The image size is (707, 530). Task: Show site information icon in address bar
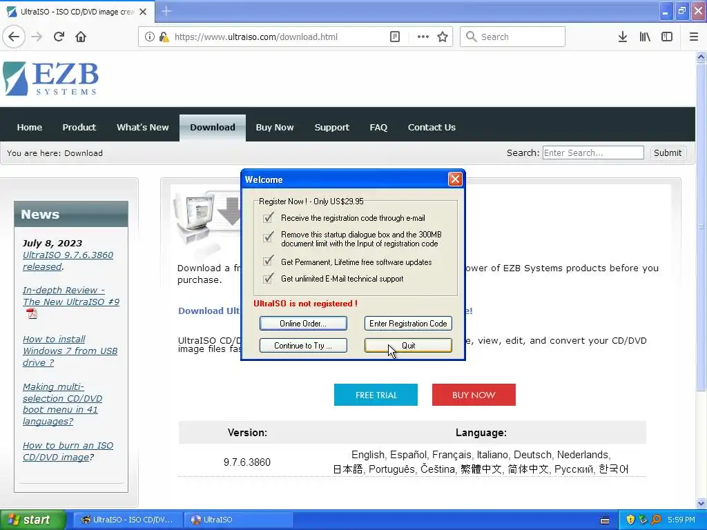149,37
